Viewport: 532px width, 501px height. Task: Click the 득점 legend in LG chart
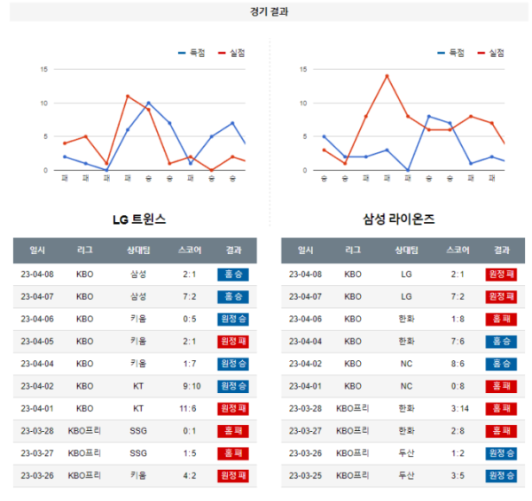coord(192,53)
